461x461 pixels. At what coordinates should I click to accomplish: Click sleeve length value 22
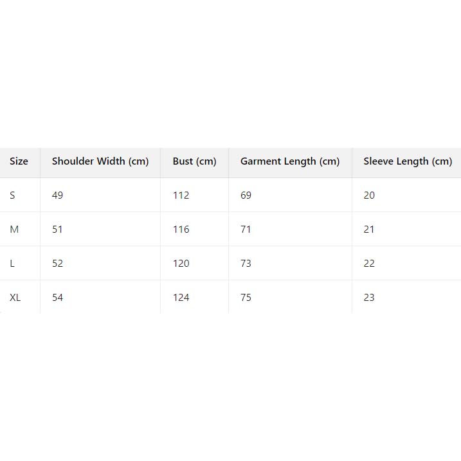pos(369,264)
